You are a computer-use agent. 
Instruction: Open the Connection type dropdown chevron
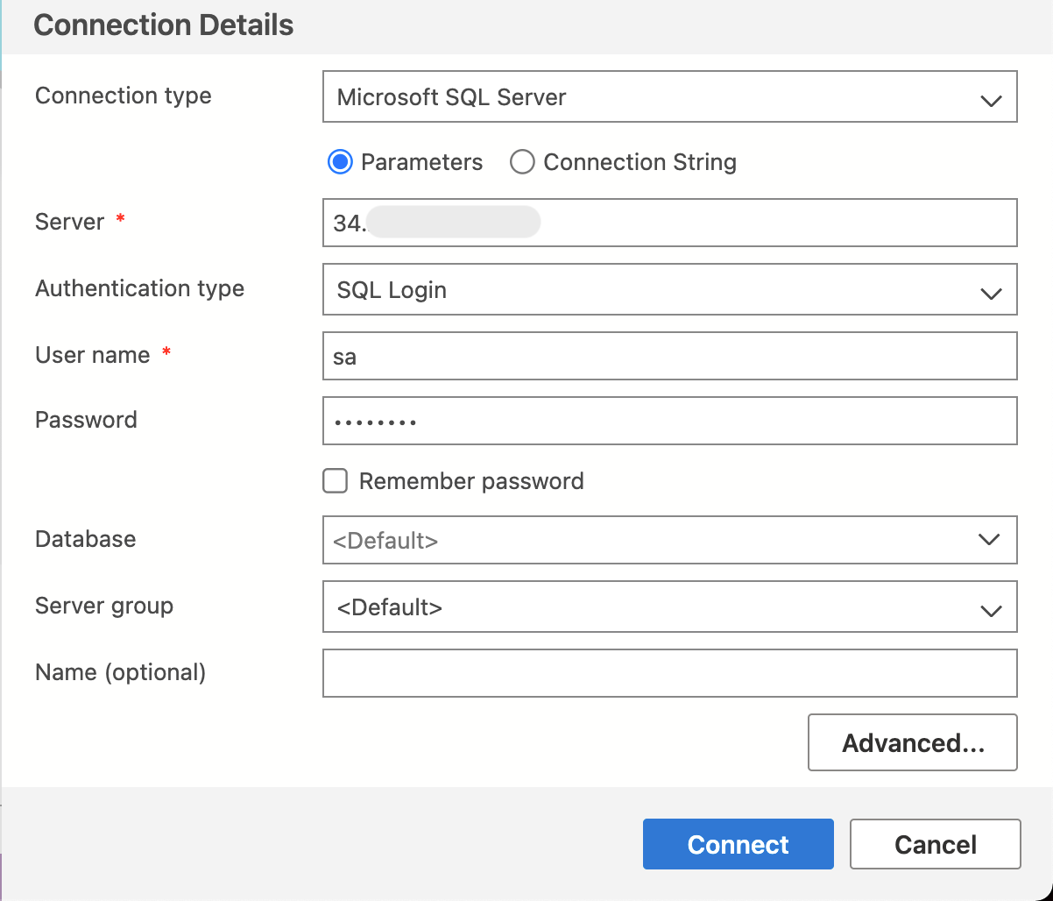click(x=991, y=97)
